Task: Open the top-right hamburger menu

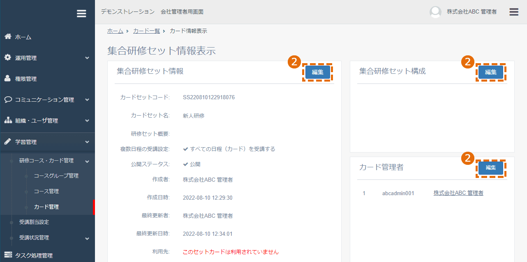Action: (x=514, y=12)
